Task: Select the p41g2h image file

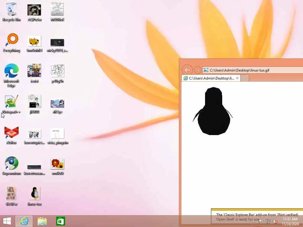Action: coord(57,73)
